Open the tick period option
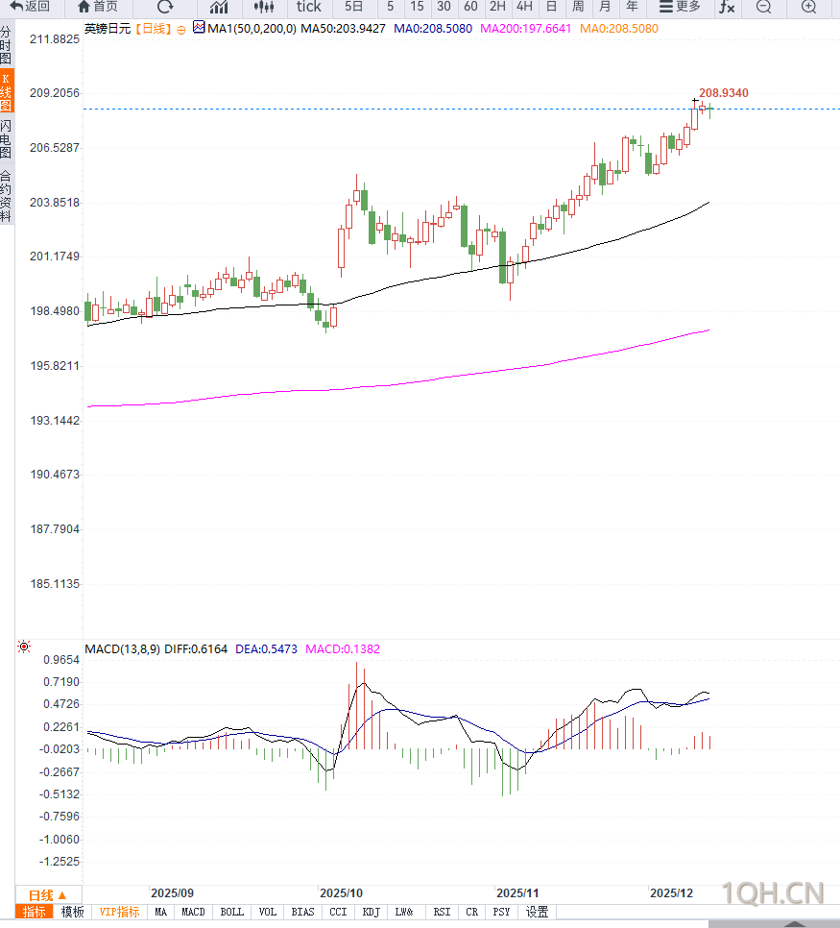840x928 pixels. pyautogui.click(x=308, y=7)
